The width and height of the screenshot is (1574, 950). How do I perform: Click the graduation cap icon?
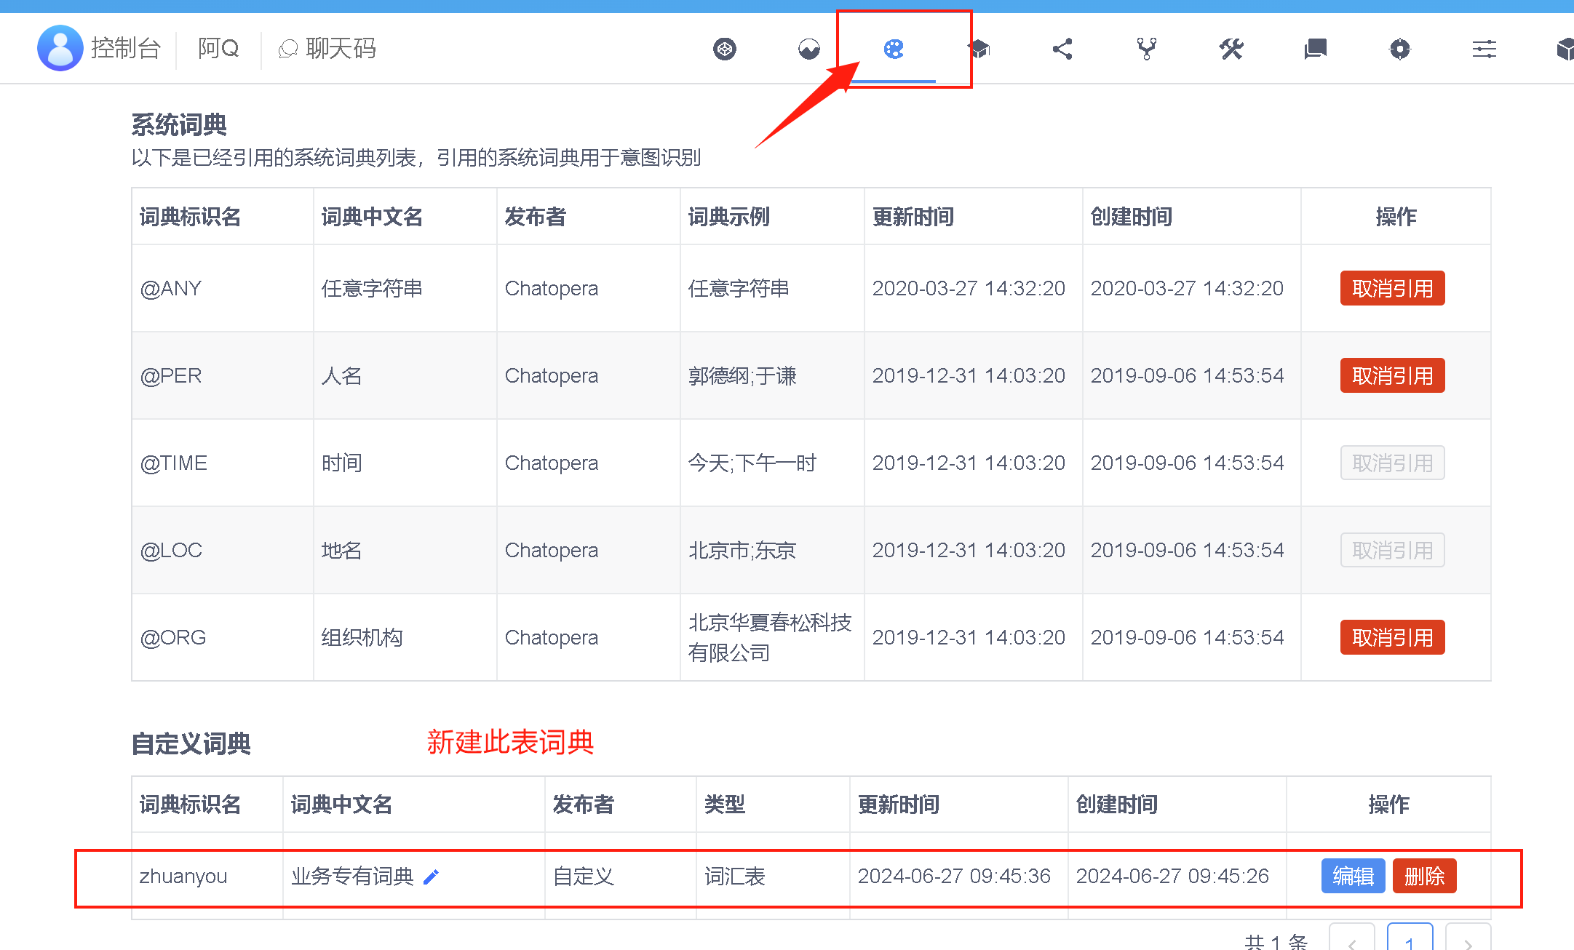979,49
